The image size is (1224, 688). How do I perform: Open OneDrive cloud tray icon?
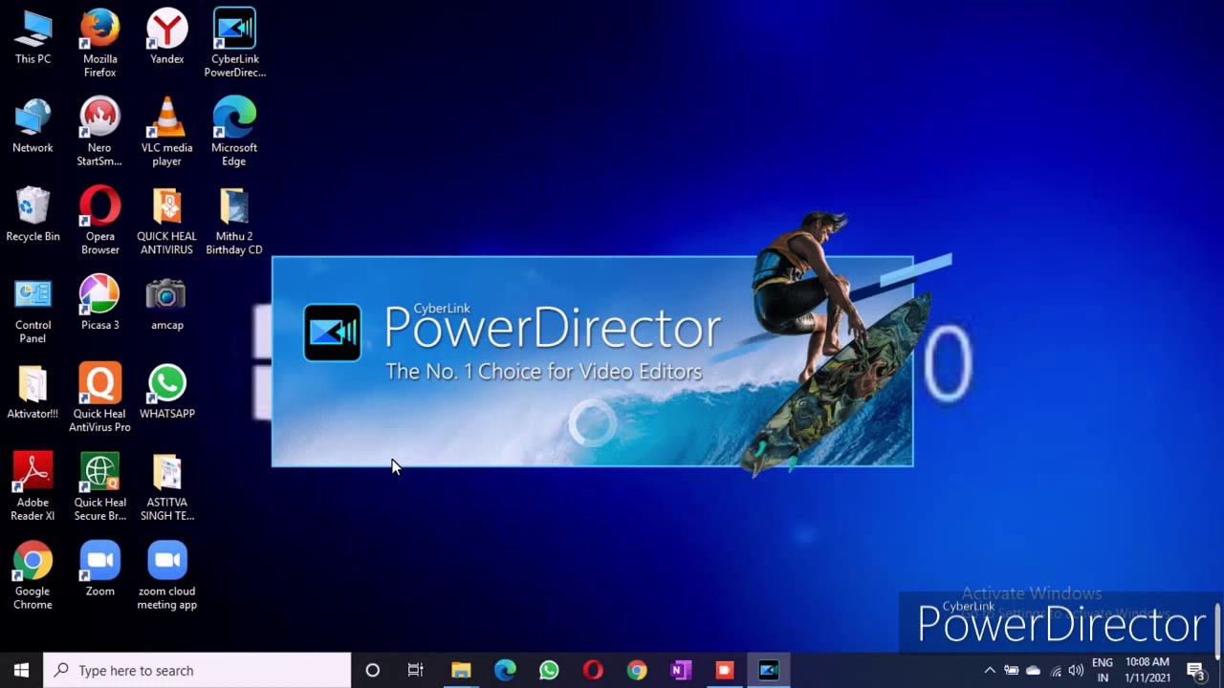tap(1033, 671)
